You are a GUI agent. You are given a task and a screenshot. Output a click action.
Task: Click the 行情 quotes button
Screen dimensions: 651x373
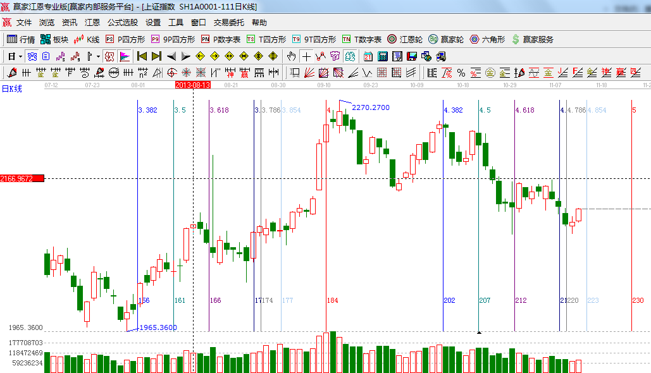21,39
